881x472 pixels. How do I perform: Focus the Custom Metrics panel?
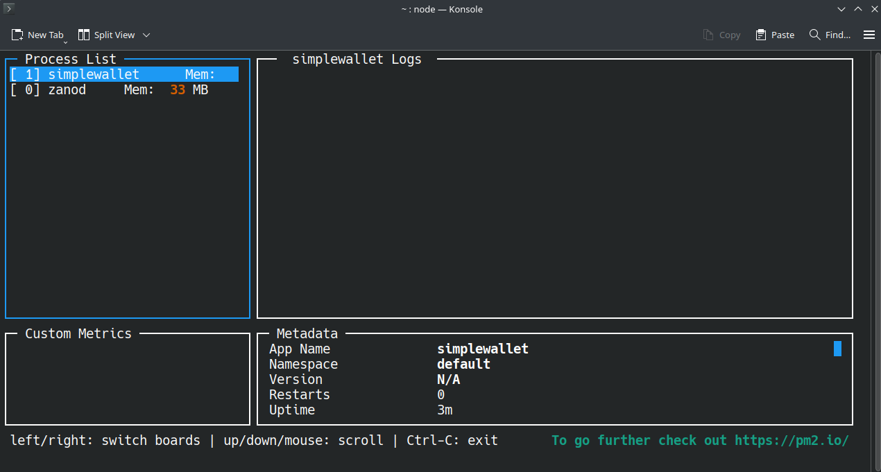[127, 381]
